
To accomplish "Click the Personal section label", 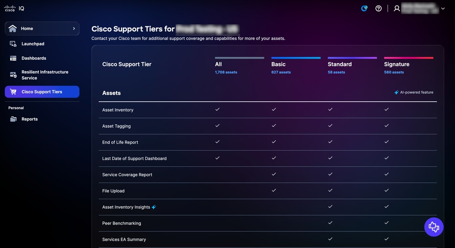I will [x=16, y=108].
